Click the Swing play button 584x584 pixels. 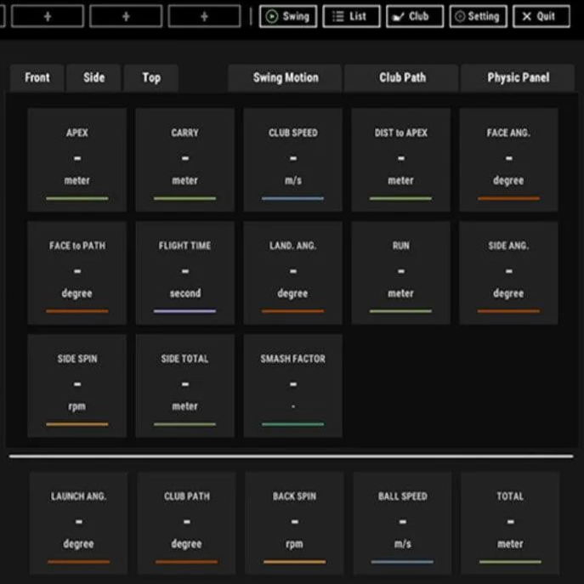click(x=287, y=16)
